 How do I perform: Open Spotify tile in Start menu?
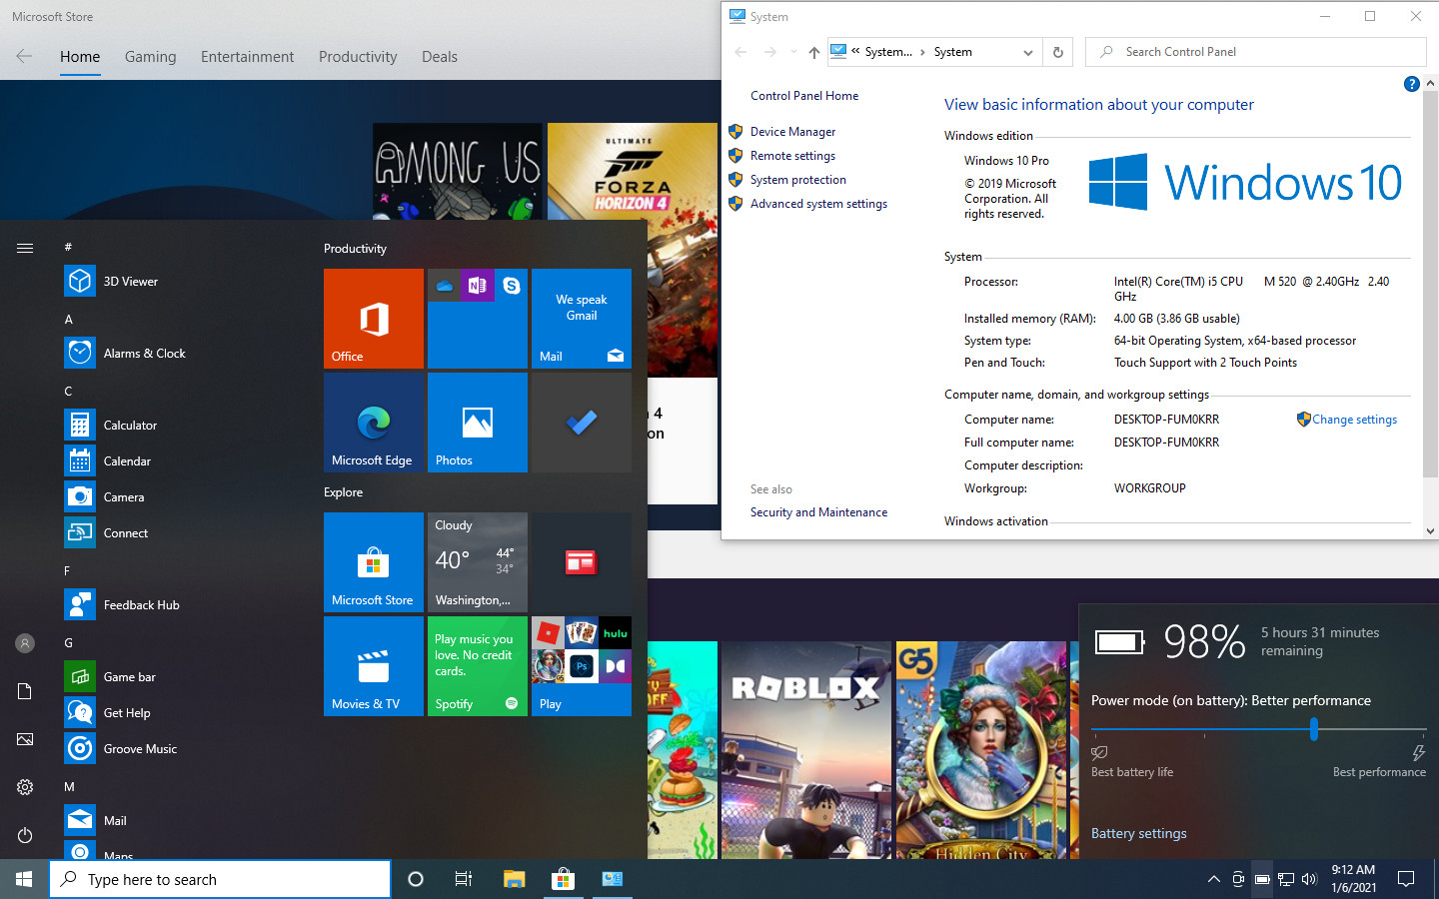478,666
